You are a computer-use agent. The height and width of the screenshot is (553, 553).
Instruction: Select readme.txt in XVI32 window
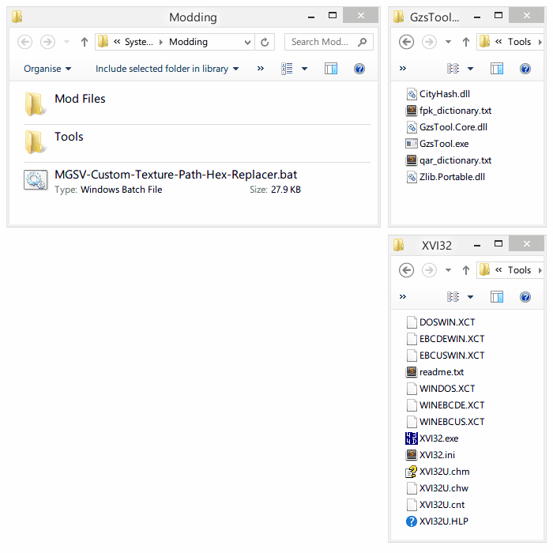tap(435, 372)
